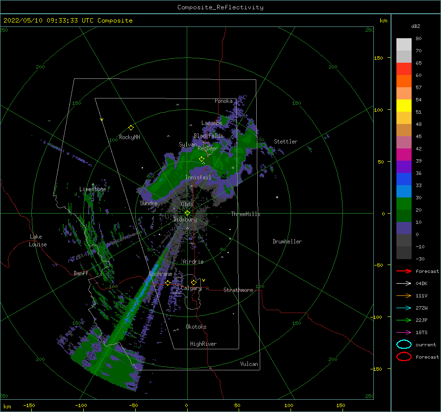Click the yellow diamond marker above Calgary
441x412 pixels.
[x=194, y=282]
